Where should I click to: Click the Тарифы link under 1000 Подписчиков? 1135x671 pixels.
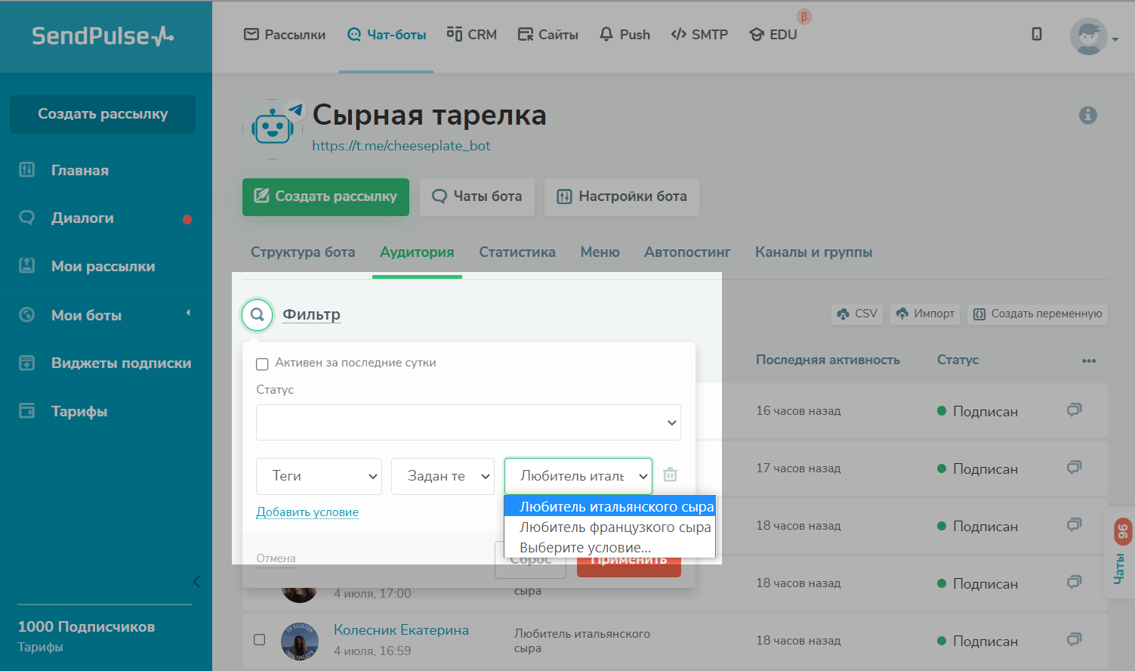40,647
